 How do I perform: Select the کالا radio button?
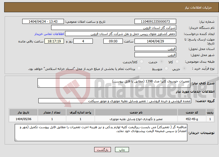[177, 62]
